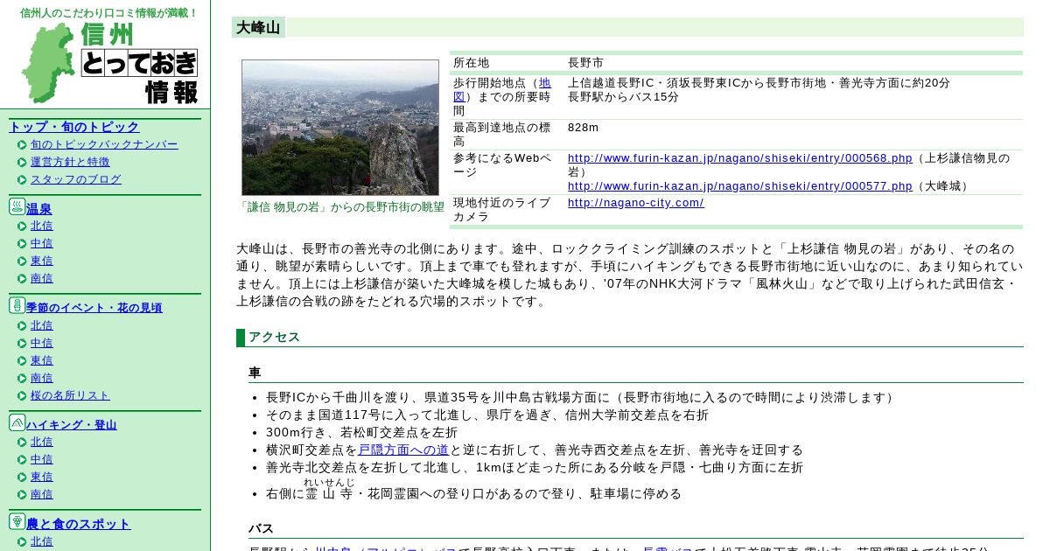The image size is (1050, 551).
Task: Click the 温泉 hot spring icon
Action: click(x=17, y=206)
